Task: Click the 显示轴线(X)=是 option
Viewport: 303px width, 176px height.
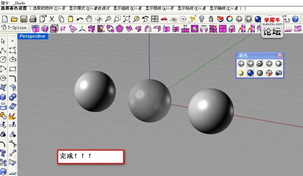Action: pos(224,8)
